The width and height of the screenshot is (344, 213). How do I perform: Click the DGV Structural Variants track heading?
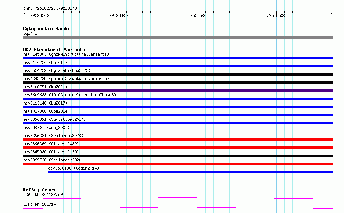click(54, 50)
